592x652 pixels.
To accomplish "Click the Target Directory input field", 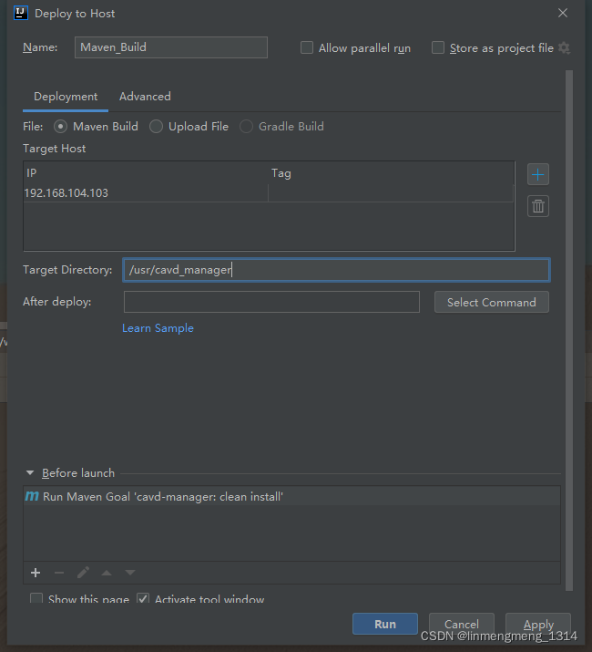I will 336,270.
